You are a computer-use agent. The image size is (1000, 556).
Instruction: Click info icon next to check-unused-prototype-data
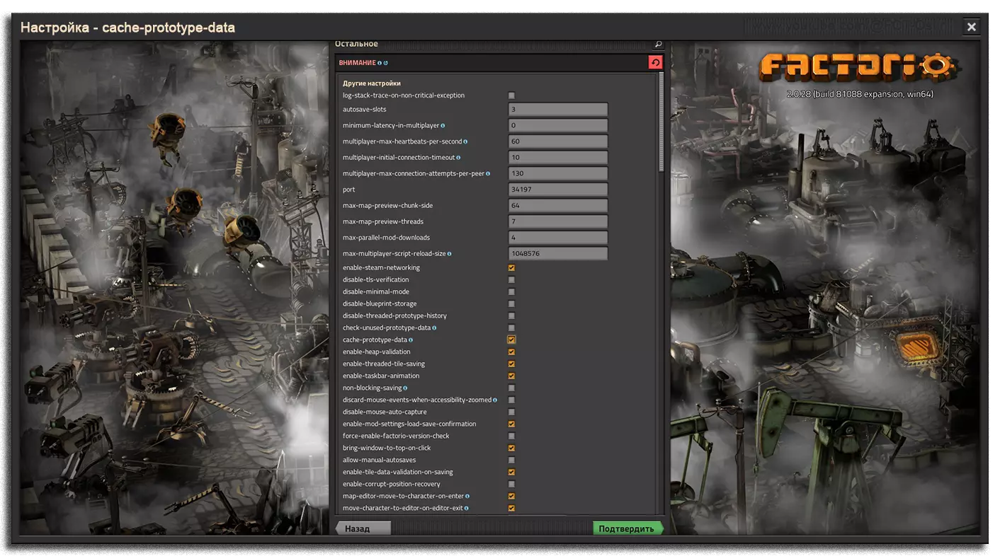coord(434,328)
